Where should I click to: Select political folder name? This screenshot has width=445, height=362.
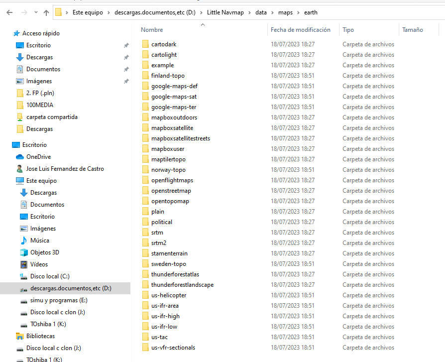tap(161, 222)
